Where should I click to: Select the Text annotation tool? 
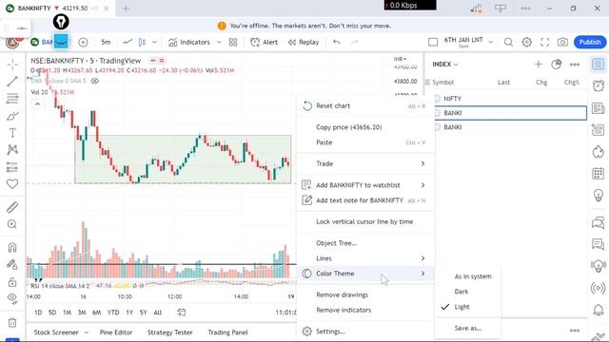tap(12, 133)
